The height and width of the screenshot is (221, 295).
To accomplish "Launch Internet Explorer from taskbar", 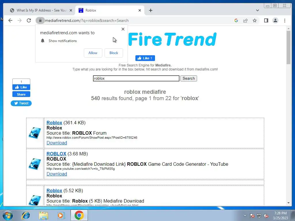I will point(26,215).
